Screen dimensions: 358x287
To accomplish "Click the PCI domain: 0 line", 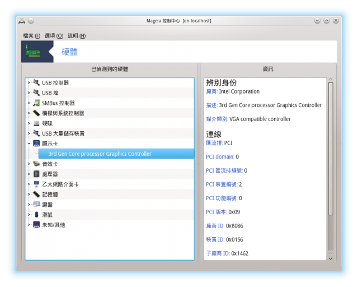I will [x=222, y=157].
